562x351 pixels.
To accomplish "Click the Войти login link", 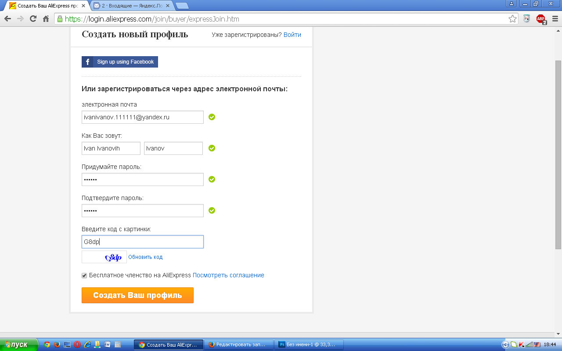I will (x=292, y=35).
